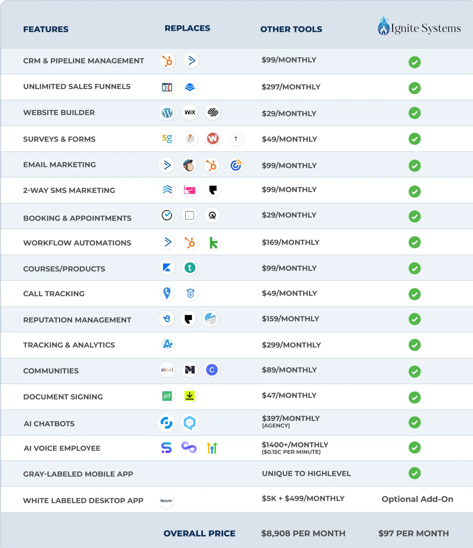Click the '$89/MONTHLY' price cell
Screen dimensions: 473x548
[x=289, y=370]
